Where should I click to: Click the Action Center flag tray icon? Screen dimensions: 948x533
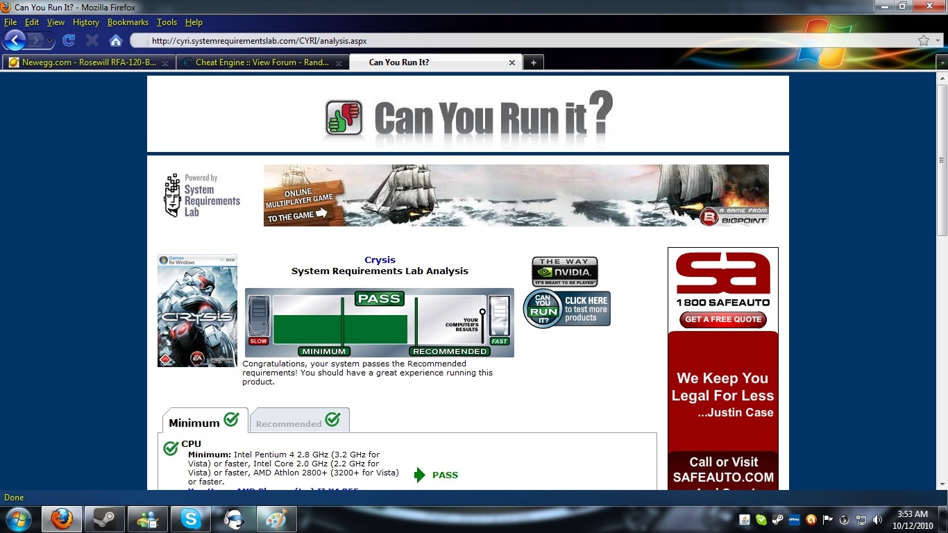(x=828, y=519)
